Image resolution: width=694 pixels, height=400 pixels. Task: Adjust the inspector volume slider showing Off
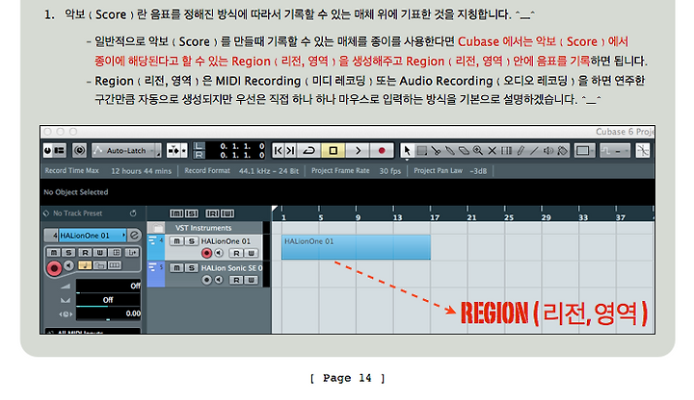pos(108,287)
